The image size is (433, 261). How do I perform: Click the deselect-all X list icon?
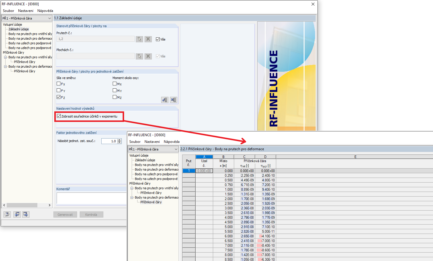(x=173, y=100)
